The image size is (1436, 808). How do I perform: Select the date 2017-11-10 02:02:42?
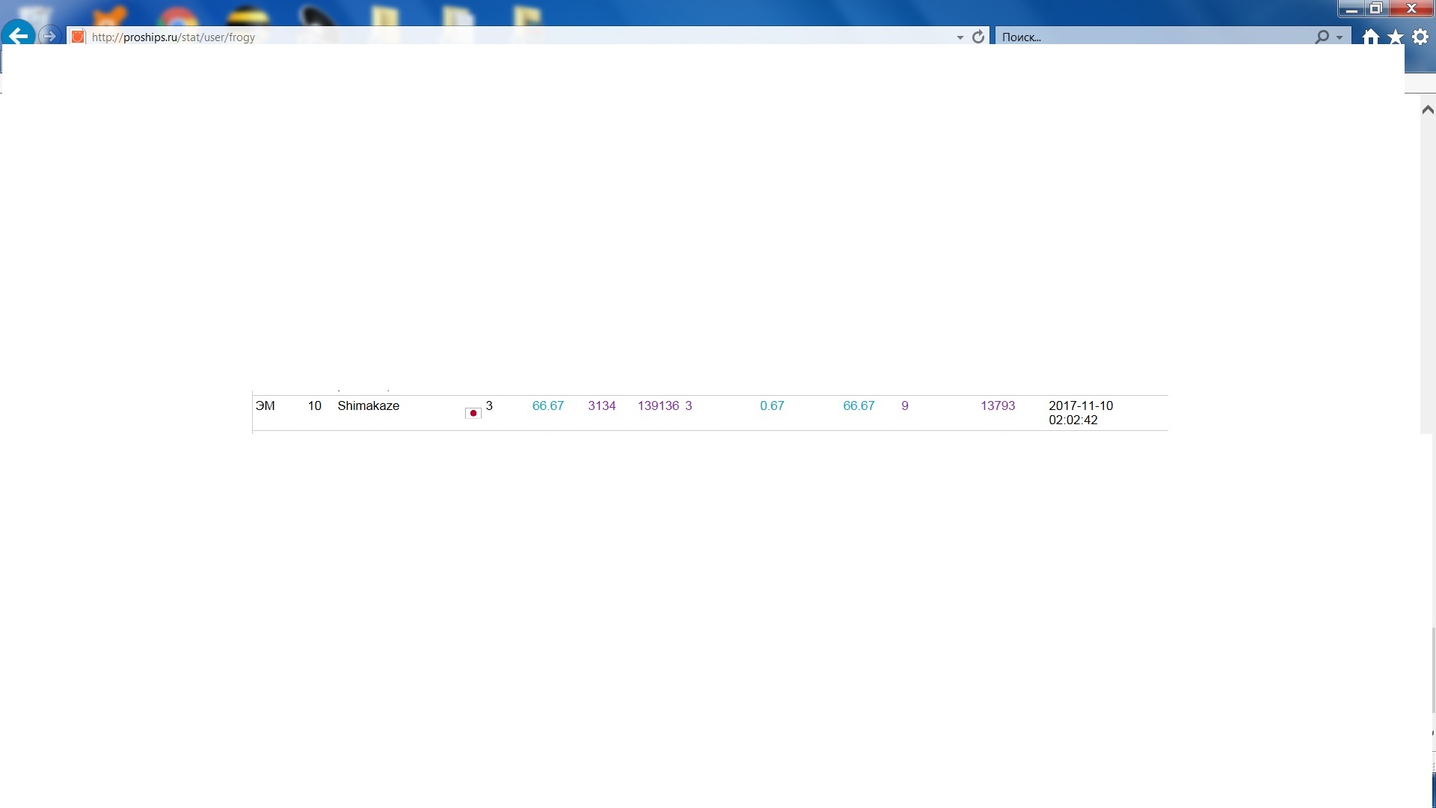pyautogui.click(x=1081, y=413)
